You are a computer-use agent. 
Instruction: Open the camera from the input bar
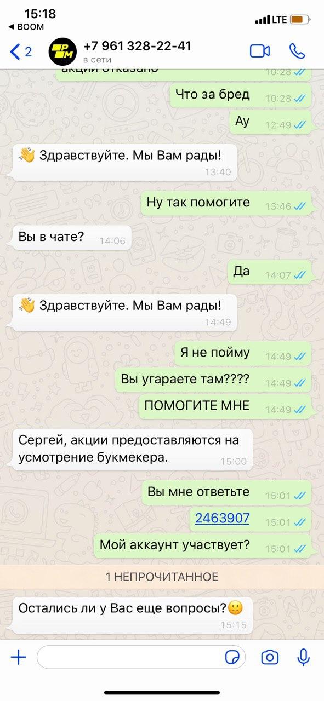pos(270,657)
